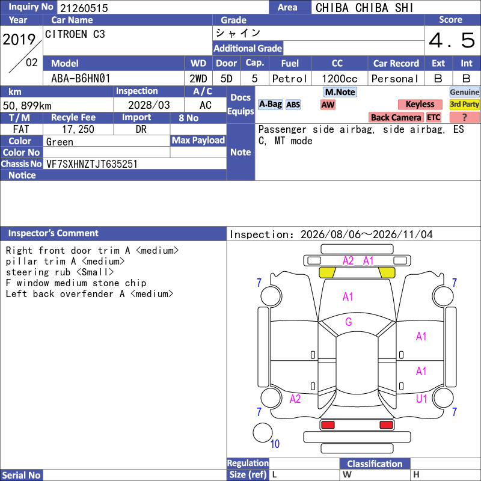Click the Classification label
Viewport: 481px width, 481px height.
pyautogui.click(x=375, y=464)
